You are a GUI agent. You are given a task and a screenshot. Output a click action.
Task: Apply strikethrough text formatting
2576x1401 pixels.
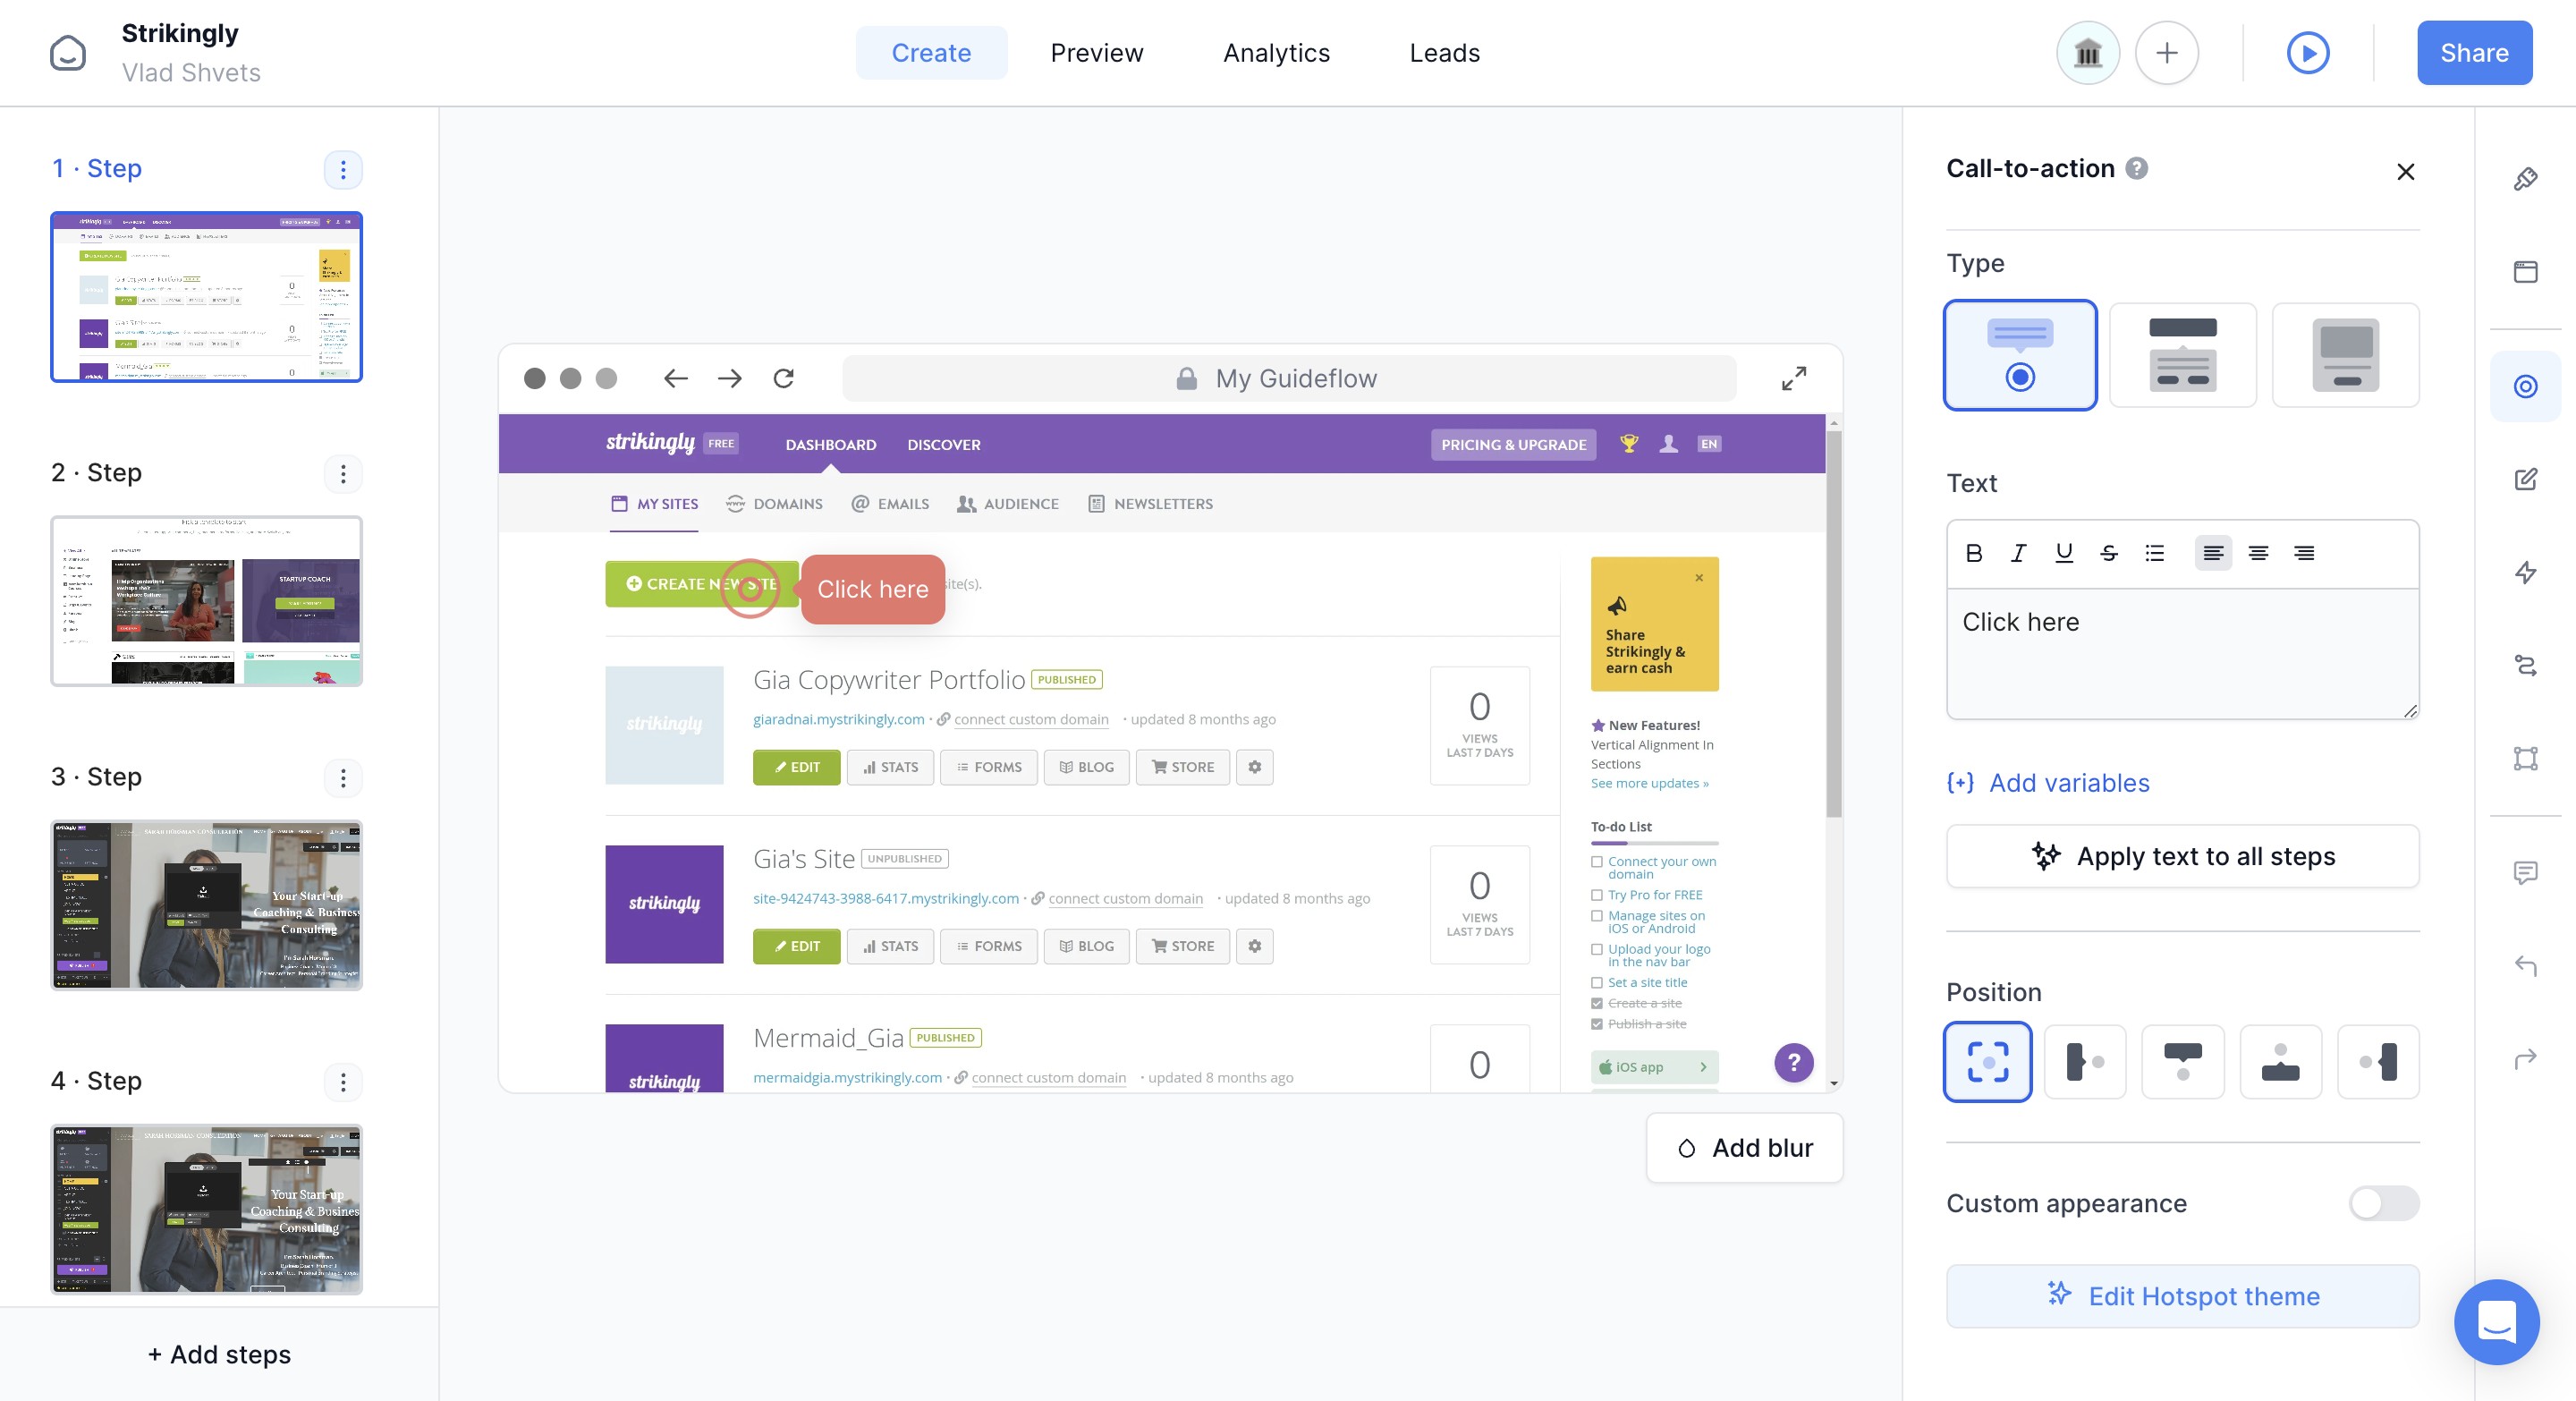(x=2109, y=553)
